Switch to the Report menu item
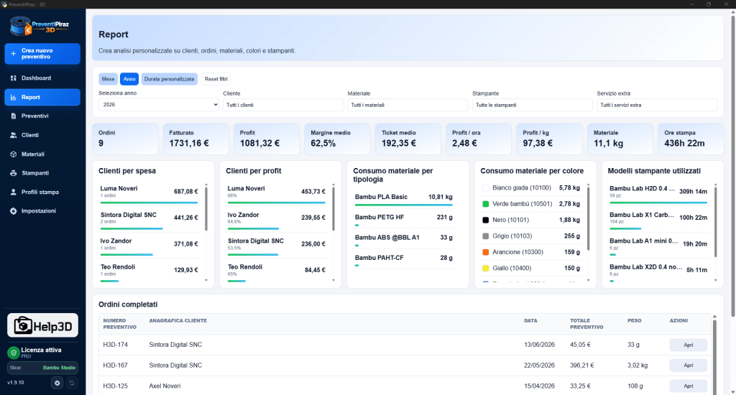The width and height of the screenshot is (736, 395). point(42,97)
